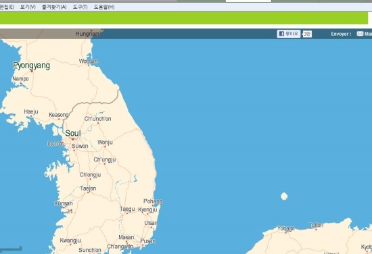Screen dimensions: 372x254
Task: Open the 도구(T) tools menu
Action: click(x=80, y=7)
